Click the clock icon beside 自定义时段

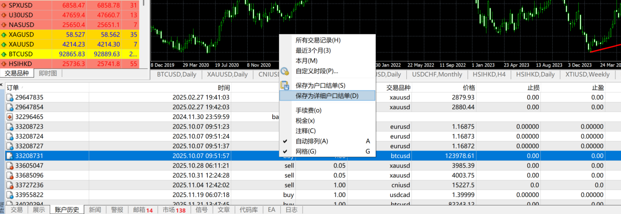(x=284, y=71)
